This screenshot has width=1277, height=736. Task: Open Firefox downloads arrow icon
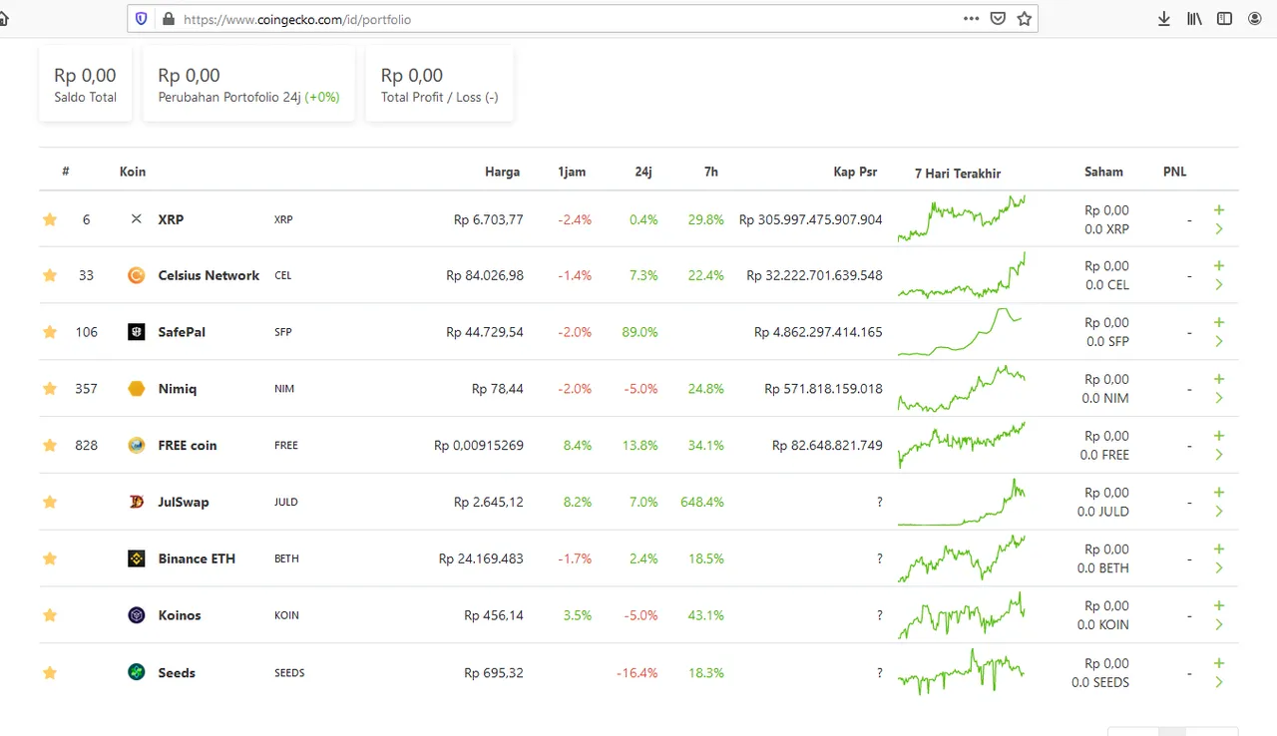point(1163,19)
